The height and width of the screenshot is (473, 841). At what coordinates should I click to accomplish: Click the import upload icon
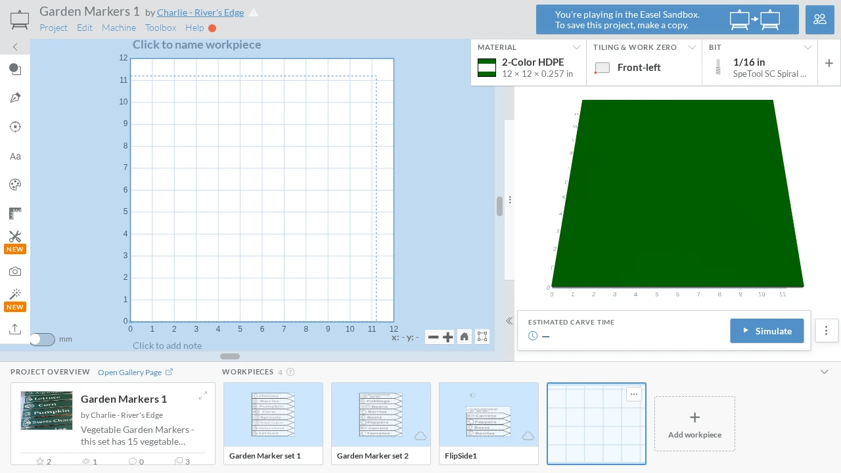point(15,329)
